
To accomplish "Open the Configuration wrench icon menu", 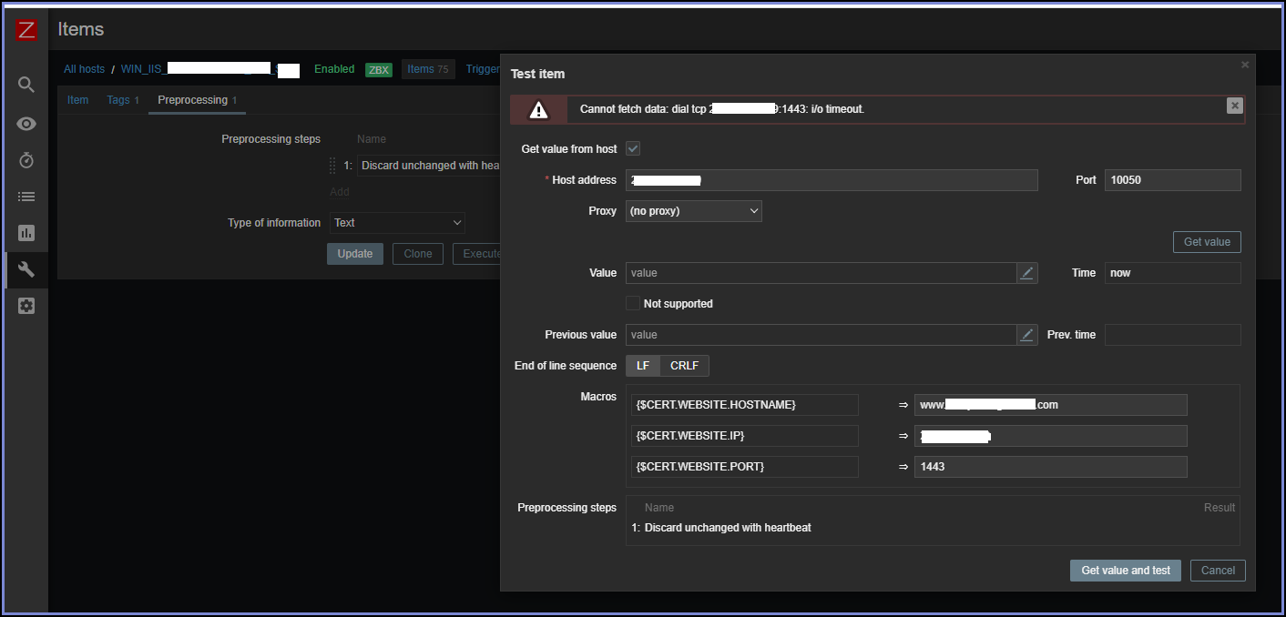I will [26, 269].
